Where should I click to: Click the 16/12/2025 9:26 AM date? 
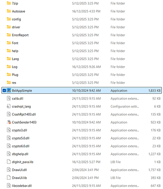[x=86, y=67]
